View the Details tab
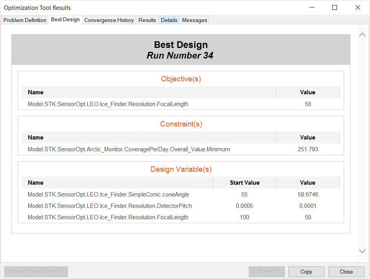 tap(169, 20)
